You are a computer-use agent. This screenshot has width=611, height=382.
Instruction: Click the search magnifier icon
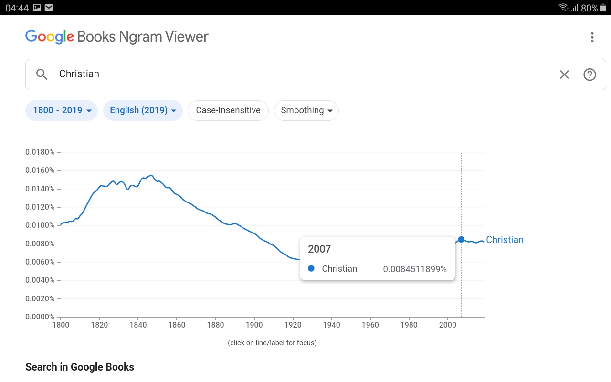42,74
